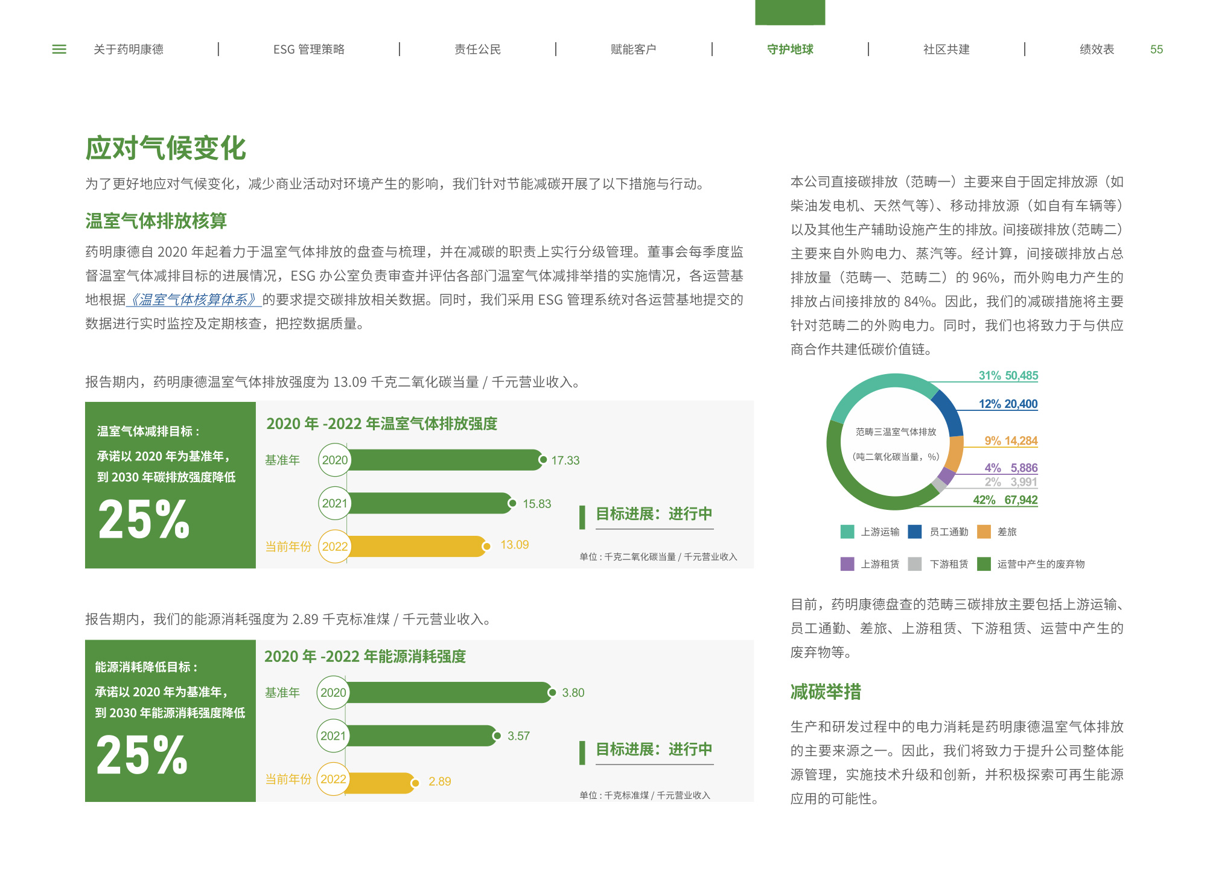1207x890 pixels.
Task: Click the 2022 circle in emission intensity chart
Action: click(334, 547)
